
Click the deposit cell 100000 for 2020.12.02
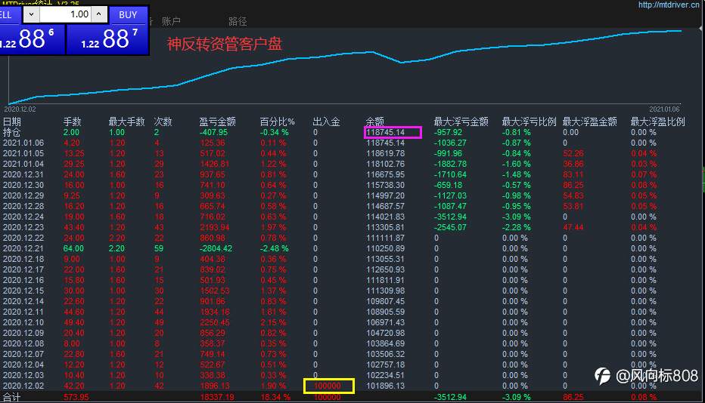click(328, 386)
